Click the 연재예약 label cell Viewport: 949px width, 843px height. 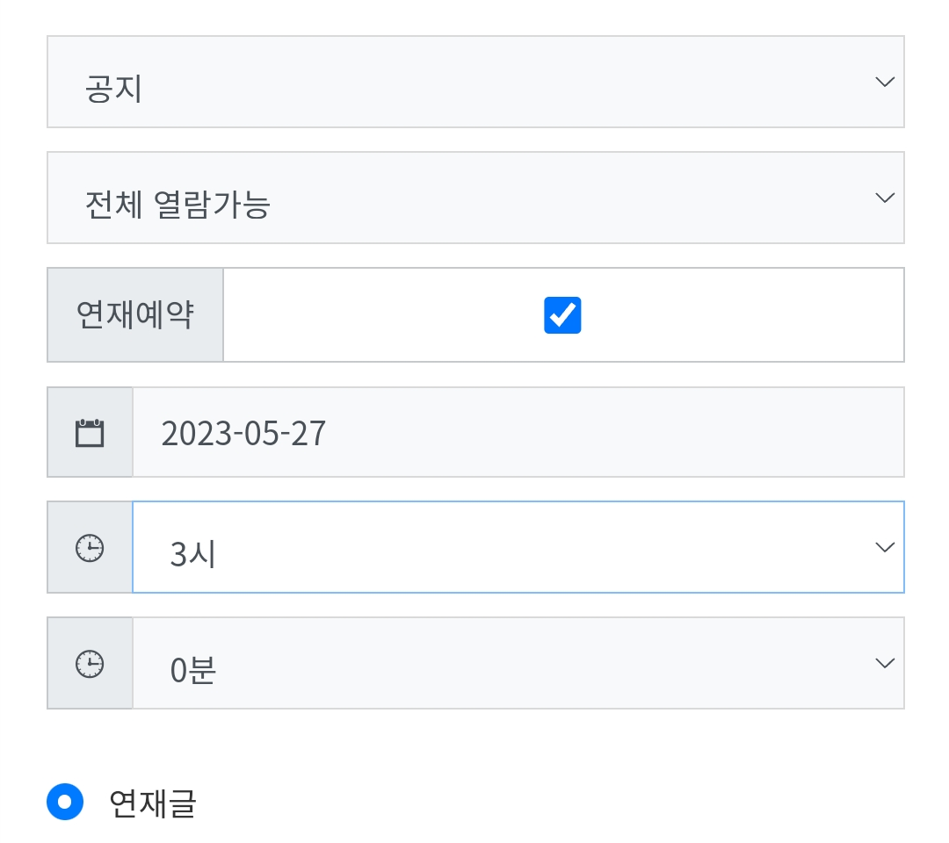click(135, 314)
